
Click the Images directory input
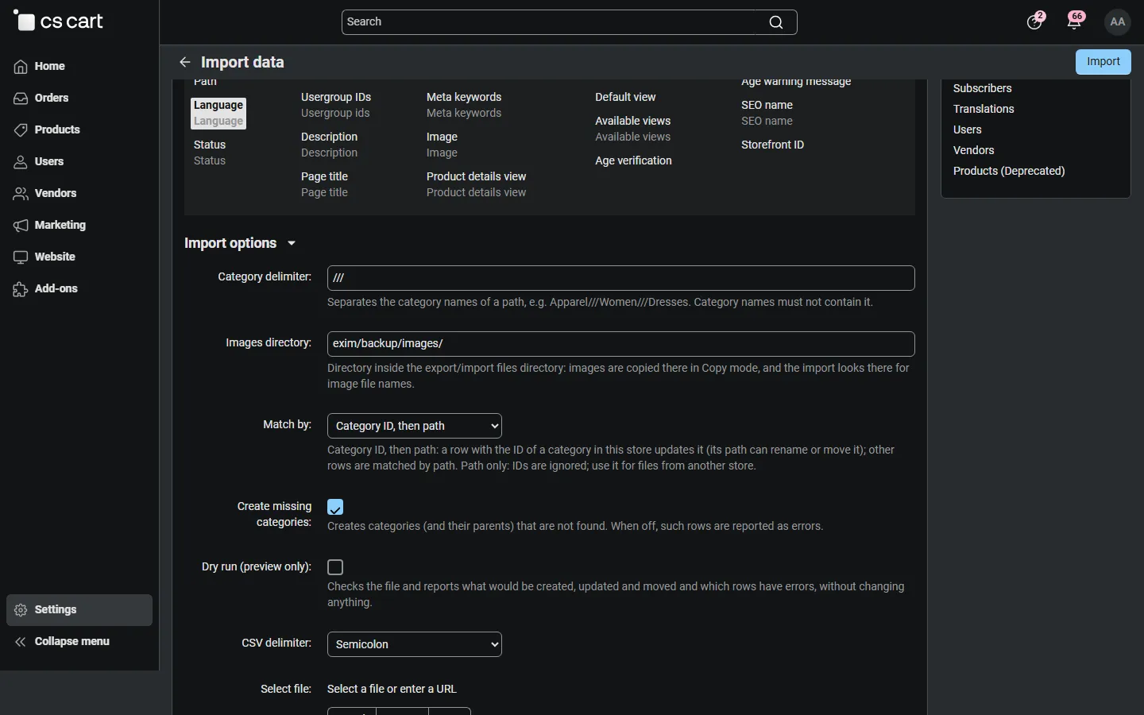click(x=621, y=344)
